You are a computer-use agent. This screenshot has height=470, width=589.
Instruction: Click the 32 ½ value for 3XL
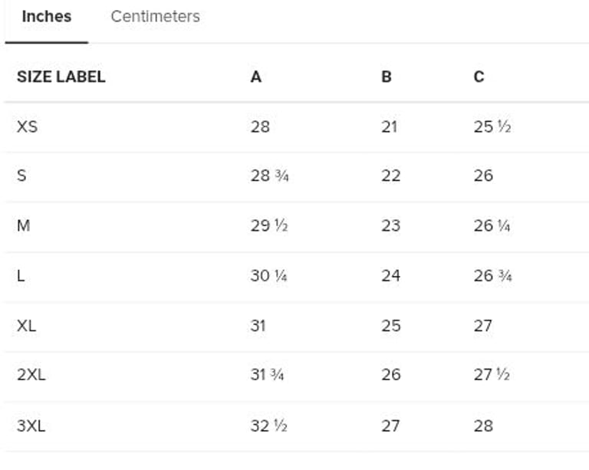[269, 426]
